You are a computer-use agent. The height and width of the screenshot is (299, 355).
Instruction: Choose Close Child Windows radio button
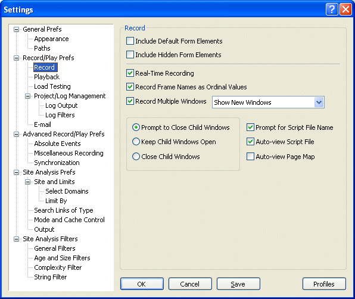[x=136, y=157]
